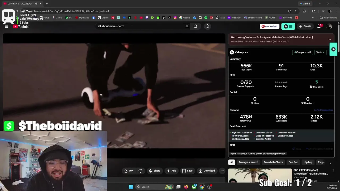
Task: Open the account avatar menu
Action: click(x=330, y=26)
